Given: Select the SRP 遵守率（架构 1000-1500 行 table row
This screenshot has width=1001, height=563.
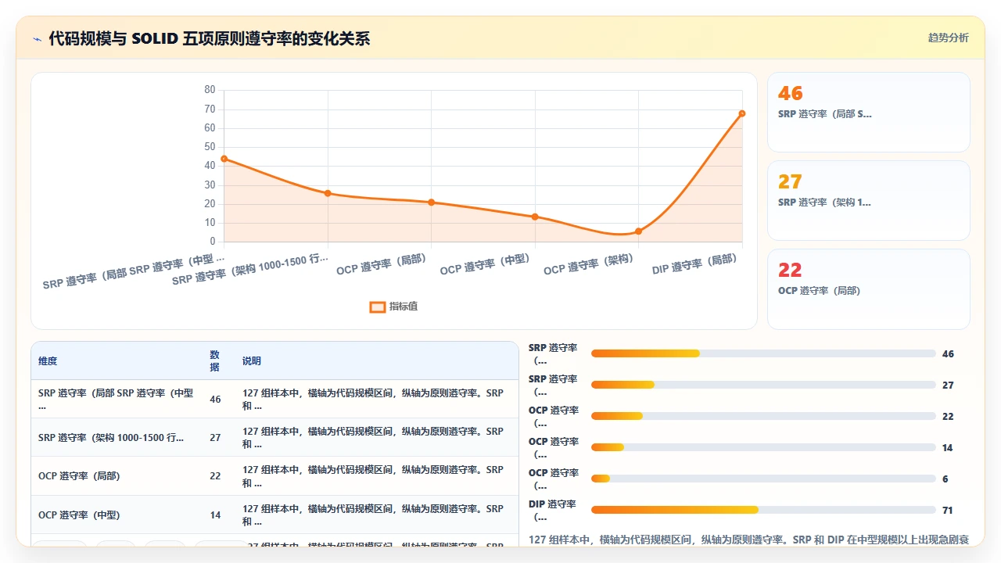Looking at the screenshot, I should (x=274, y=437).
